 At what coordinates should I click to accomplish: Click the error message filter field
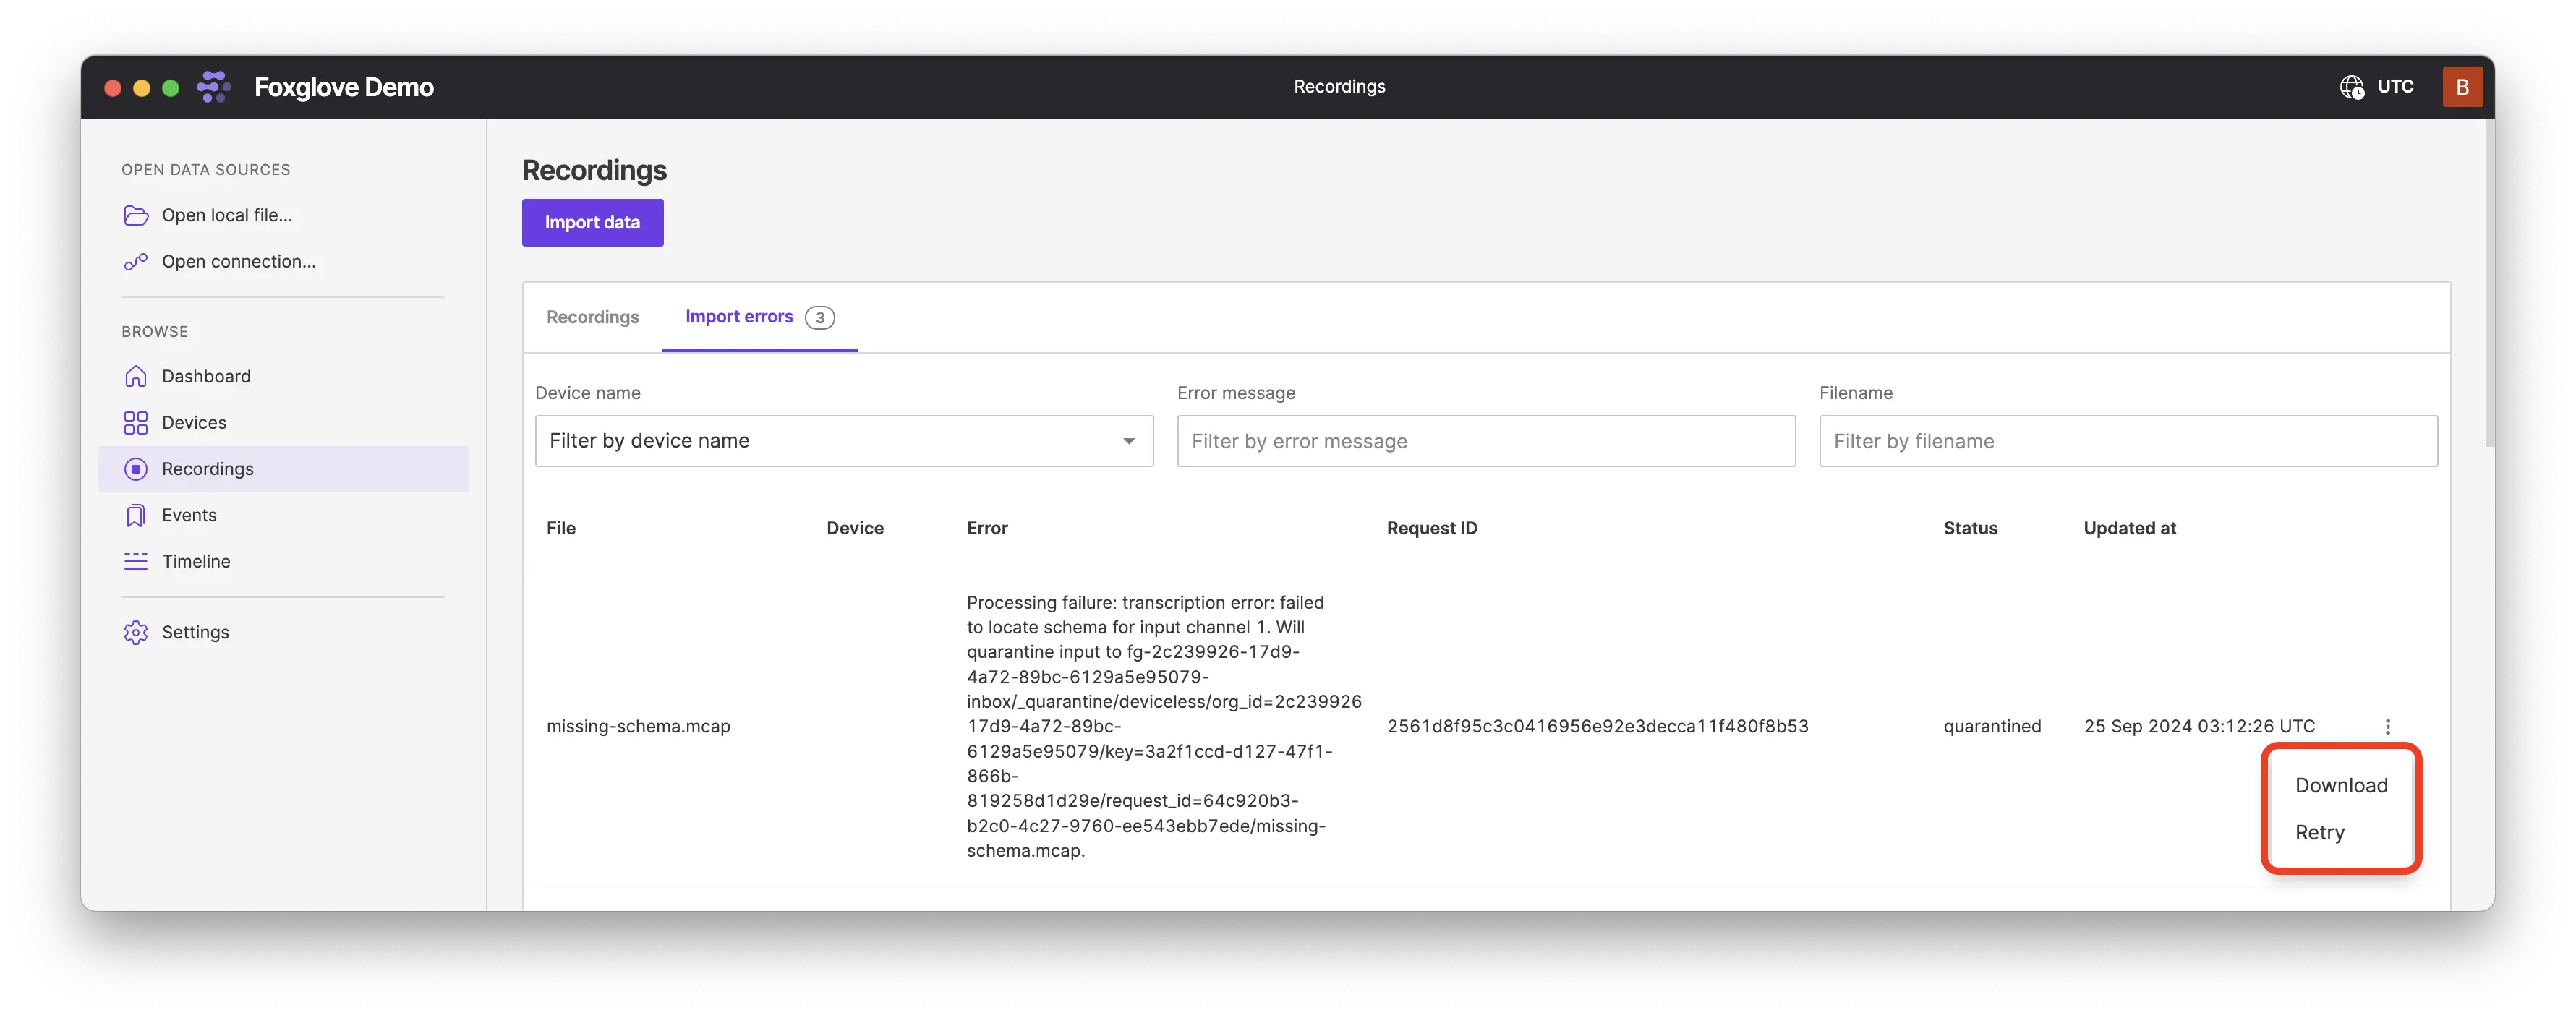(1486, 440)
